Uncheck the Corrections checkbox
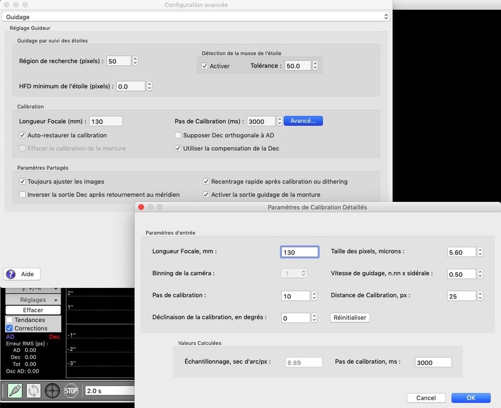Viewport: 501px width, 408px height. pyautogui.click(x=10, y=328)
